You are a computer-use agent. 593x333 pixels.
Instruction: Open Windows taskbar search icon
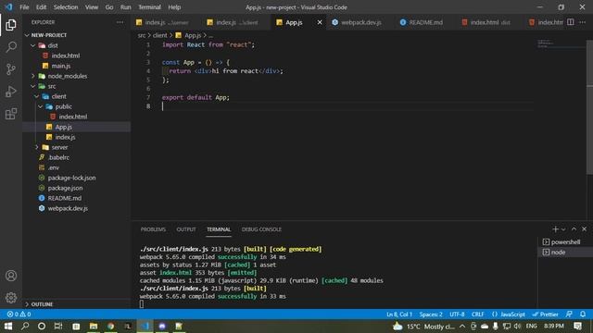click(25, 326)
